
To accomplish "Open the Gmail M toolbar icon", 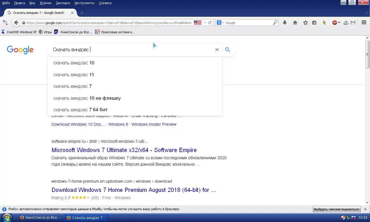I will [353, 23].
